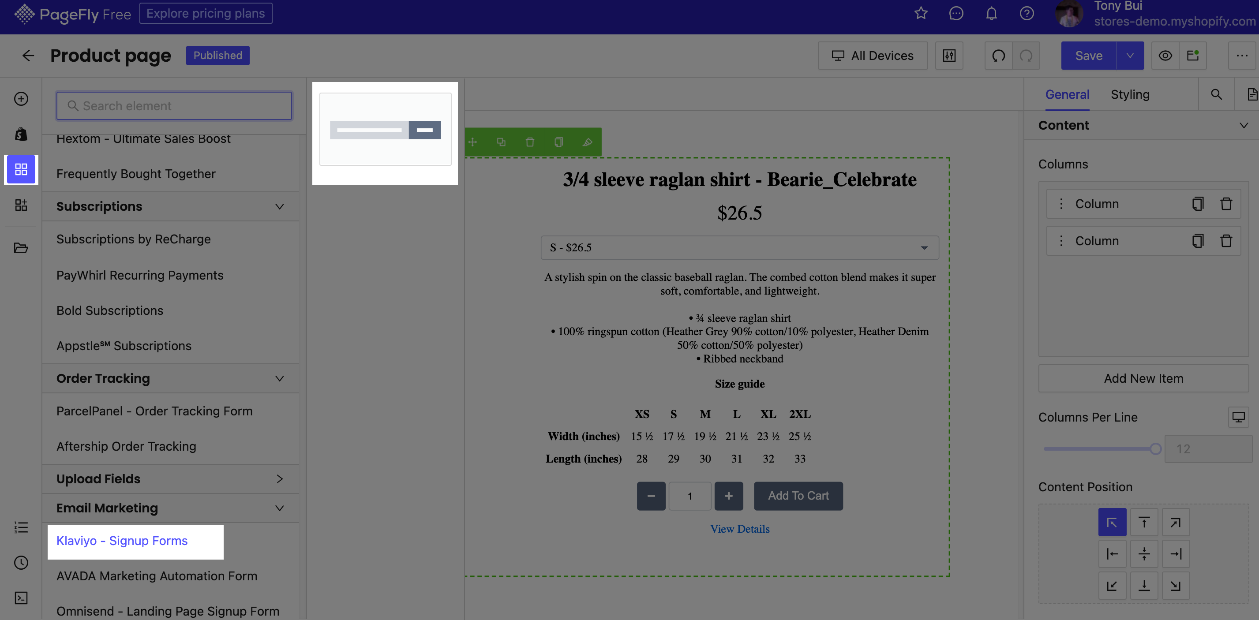Select Frequently Bought Together element
Image resolution: width=1259 pixels, height=620 pixels.
(136, 174)
